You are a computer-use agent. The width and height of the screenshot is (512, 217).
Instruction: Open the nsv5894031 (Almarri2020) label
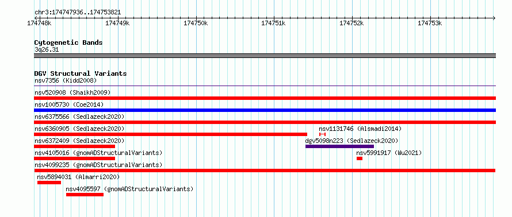click(78, 177)
